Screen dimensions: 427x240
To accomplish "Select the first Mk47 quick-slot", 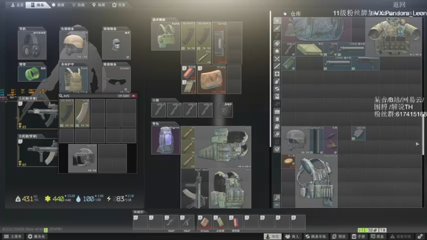I will click(171, 222).
